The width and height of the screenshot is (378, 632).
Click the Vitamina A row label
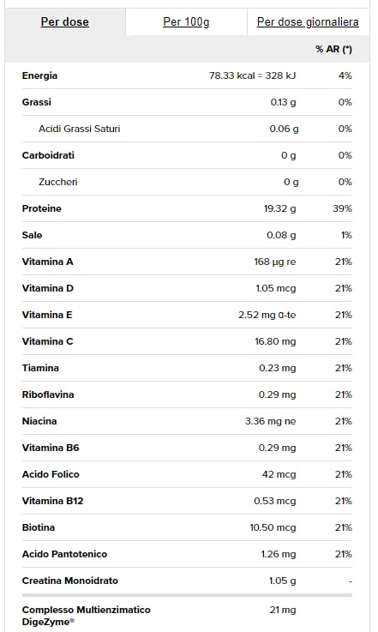coord(47,262)
